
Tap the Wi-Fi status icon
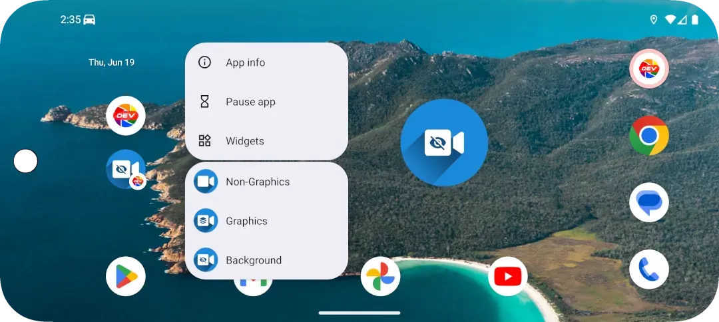coord(670,20)
